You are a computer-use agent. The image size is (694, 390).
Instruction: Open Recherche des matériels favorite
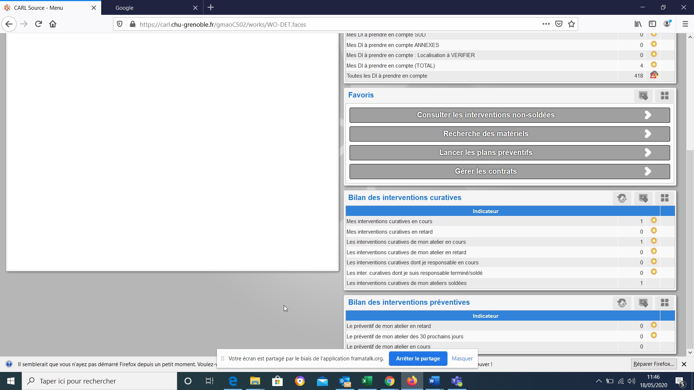pos(485,134)
